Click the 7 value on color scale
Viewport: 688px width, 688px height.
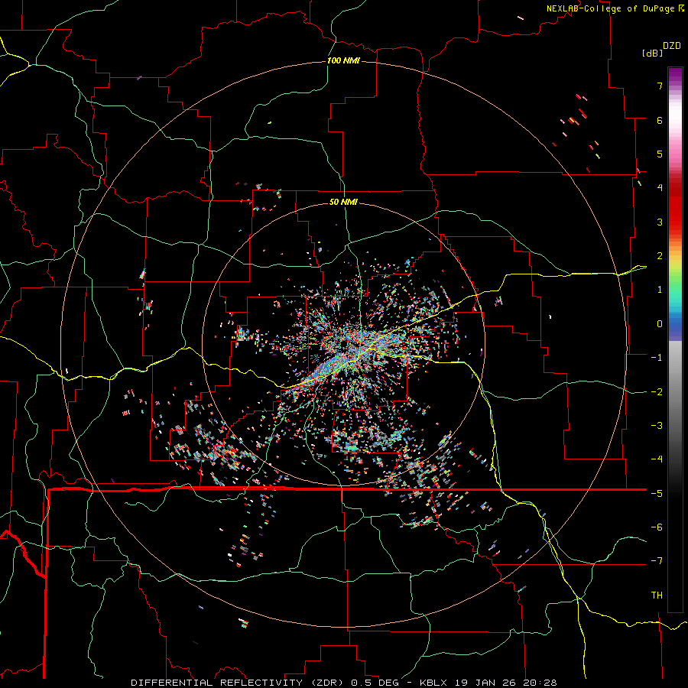660,86
